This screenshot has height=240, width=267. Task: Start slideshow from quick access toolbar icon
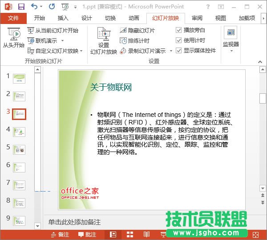(65, 7)
